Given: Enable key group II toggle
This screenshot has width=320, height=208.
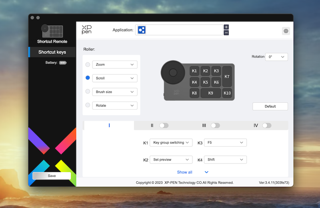Looking at the screenshot, I should [x=164, y=126].
